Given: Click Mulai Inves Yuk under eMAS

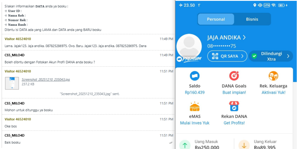Looking at the screenshot, I should tap(195, 123).
